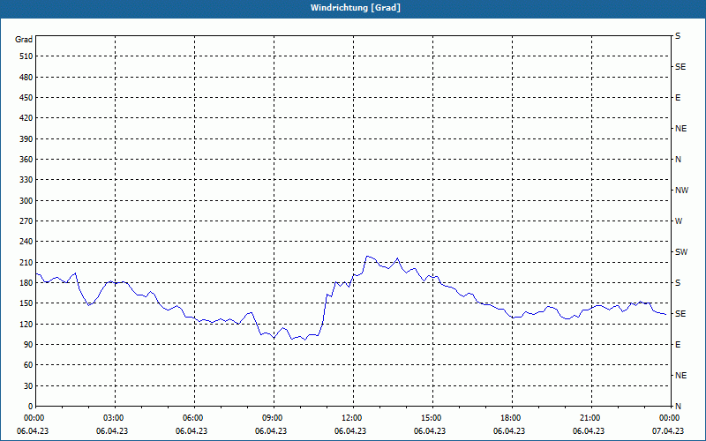The image size is (706, 441).
Task: Click the 21:00 time label
Action: coord(589,418)
